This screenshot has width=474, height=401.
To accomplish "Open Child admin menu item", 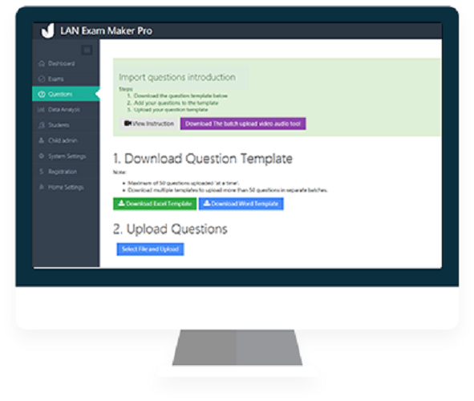I will (x=66, y=140).
